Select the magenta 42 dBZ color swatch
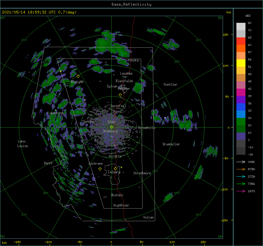The image size is (263, 246). tap(241, 92)
